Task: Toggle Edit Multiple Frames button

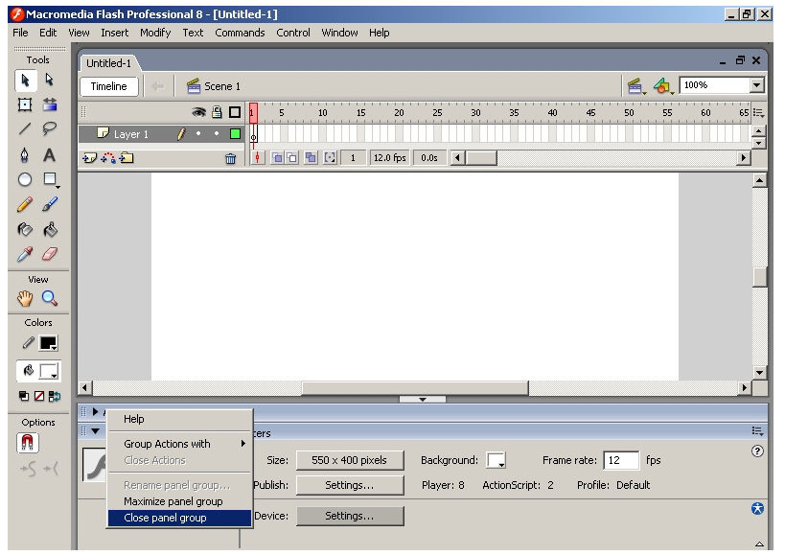Action: pos(311,158)
